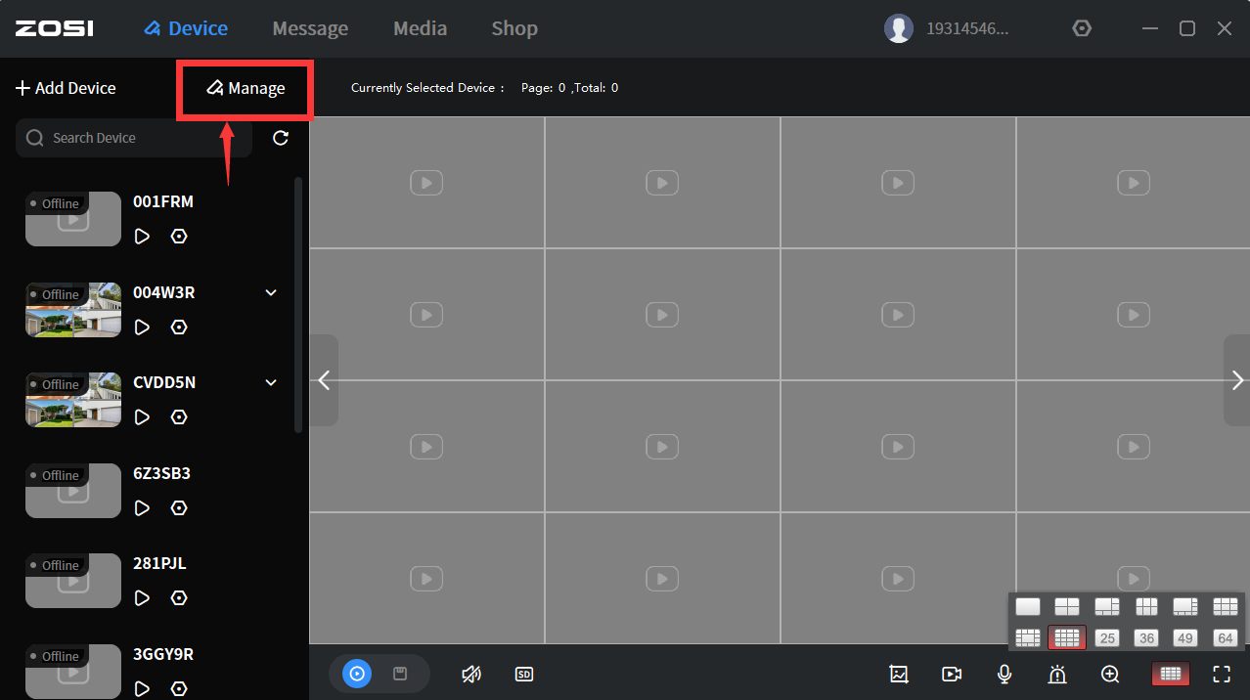The height and width of the screenshot is (700, 1250).
Task: Click the Manage button
Action: (x=246, y=88)
